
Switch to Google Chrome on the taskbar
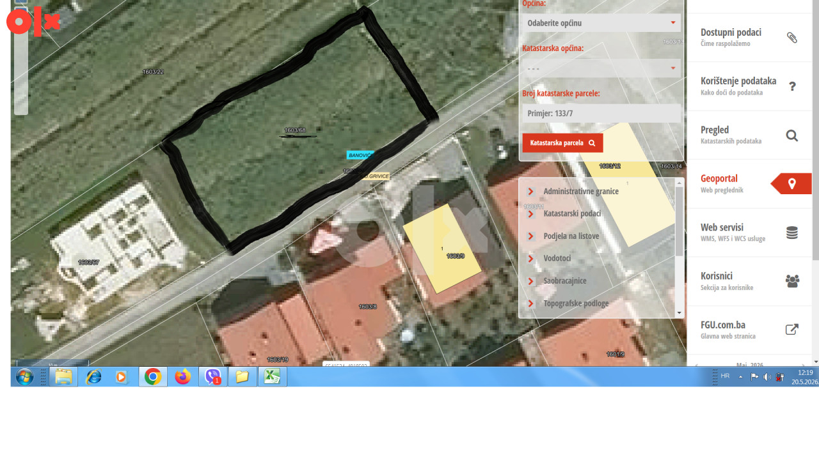click(153, 377)
